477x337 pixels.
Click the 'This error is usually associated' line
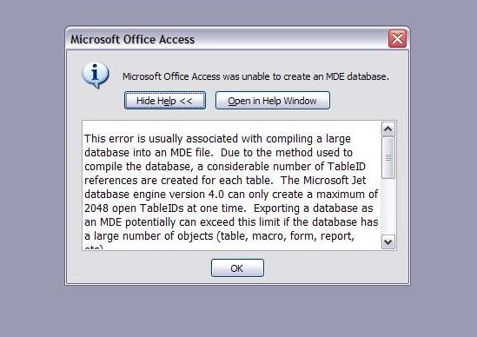pyautogui.click(x=217, y=139)
